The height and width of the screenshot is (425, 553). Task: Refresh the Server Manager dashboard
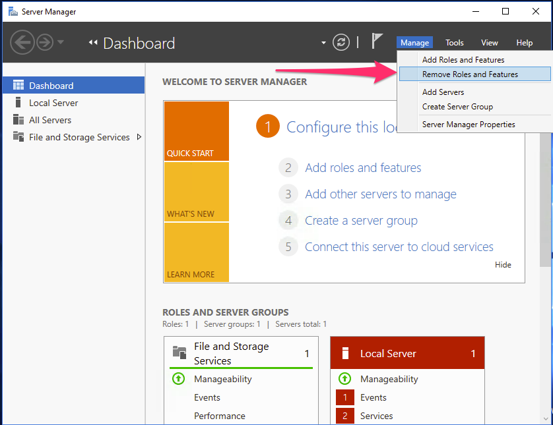[x=341, y=42]
